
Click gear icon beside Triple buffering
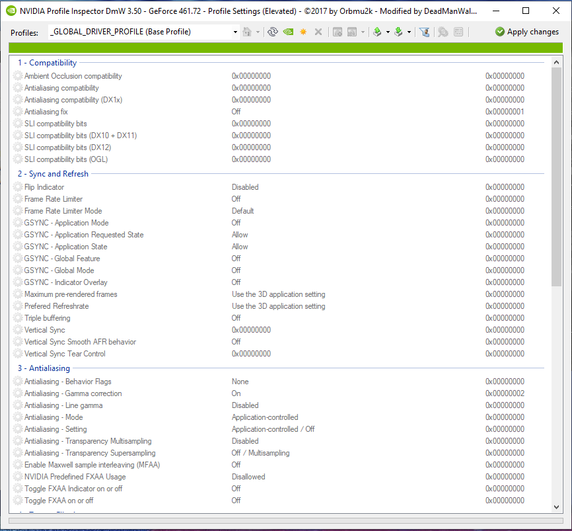pos(18,318)
